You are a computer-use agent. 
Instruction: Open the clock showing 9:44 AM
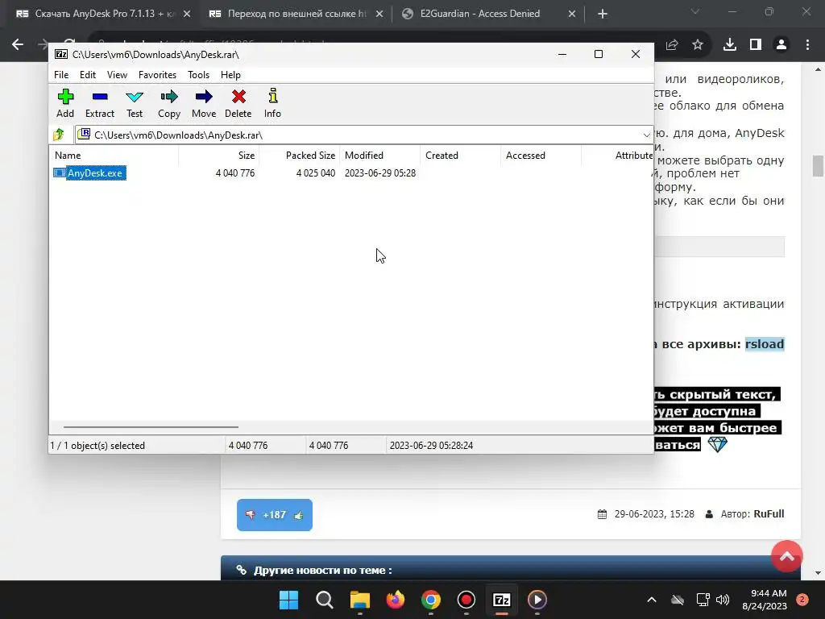(765, 600)
